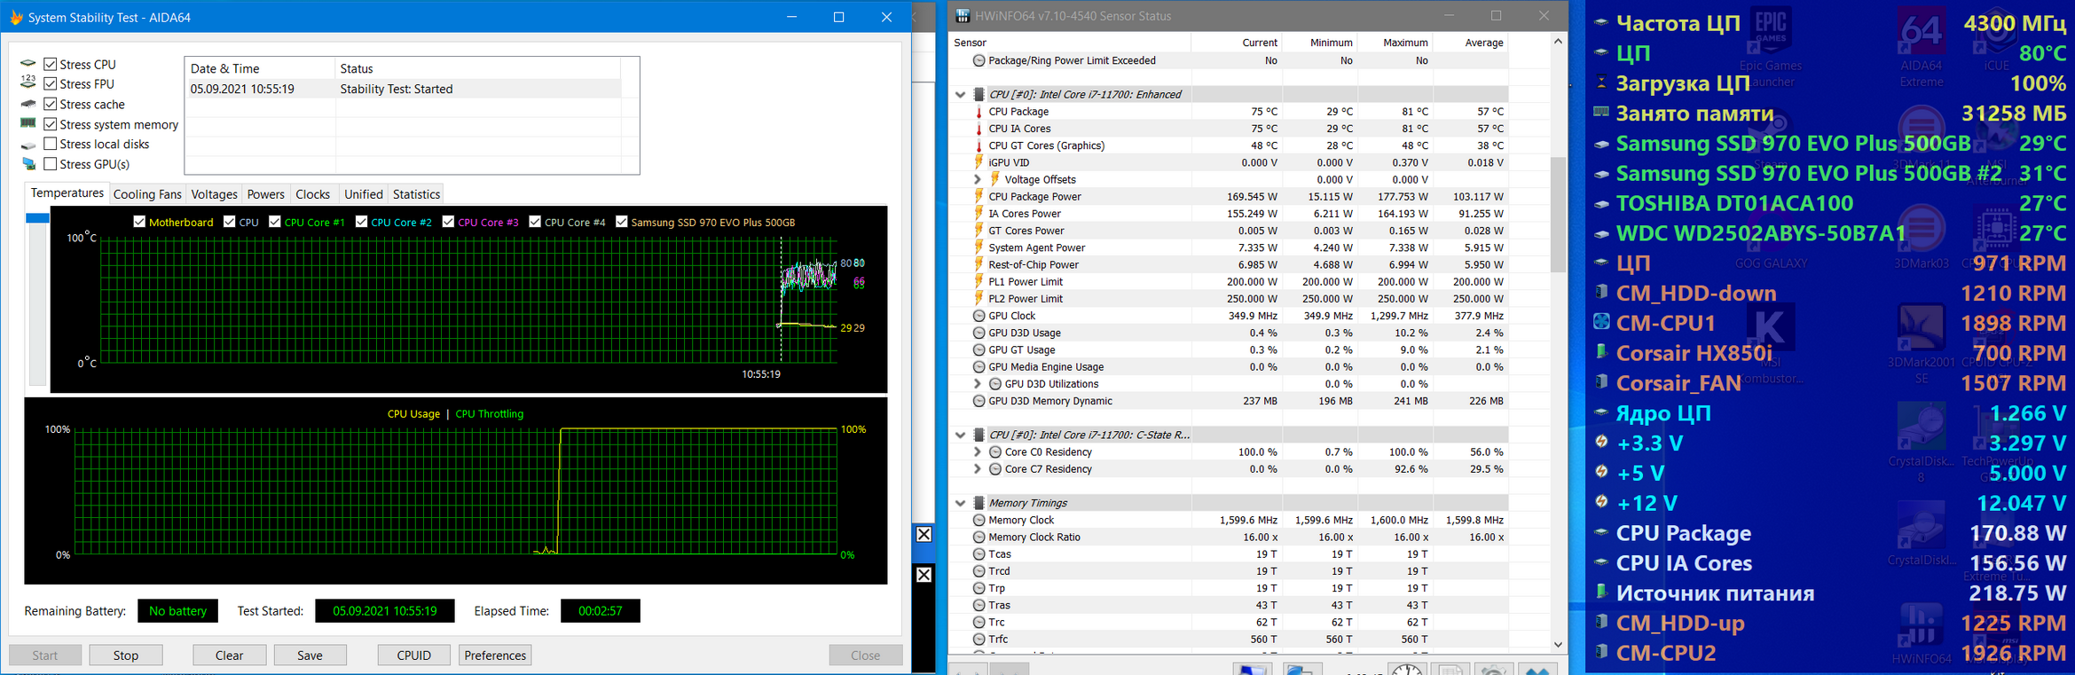Image resolution: width=2075 pixels, height=675 pixels.
Task: Select the Powers tab
Action: (265, 194)
